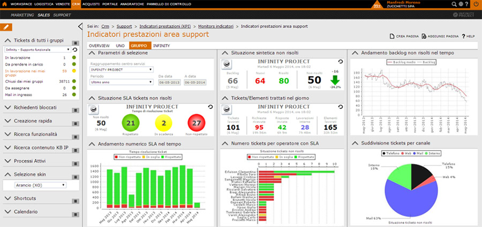This screenshot has height=227, width=482.
Task: Click the orange pencil edit icon
Action: tap(7, 26)
